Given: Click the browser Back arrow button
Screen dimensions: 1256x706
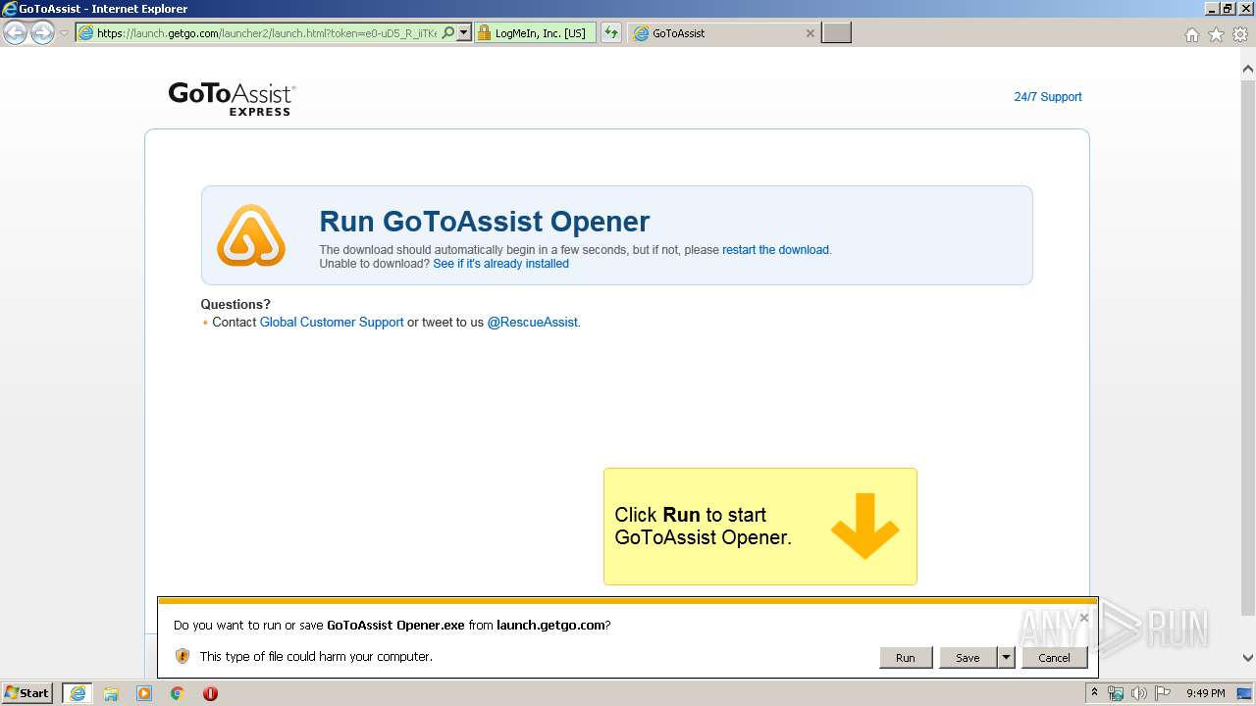Looking at the screenshot, I should coord(15,32).
